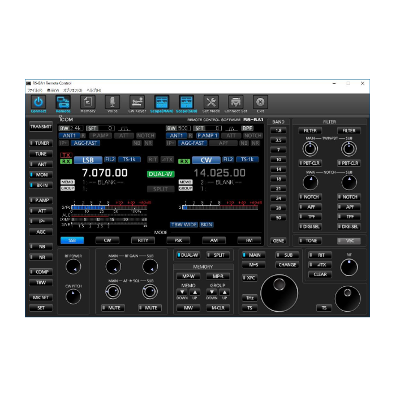Click the SUB NOTCH knob

click(349, 182)
